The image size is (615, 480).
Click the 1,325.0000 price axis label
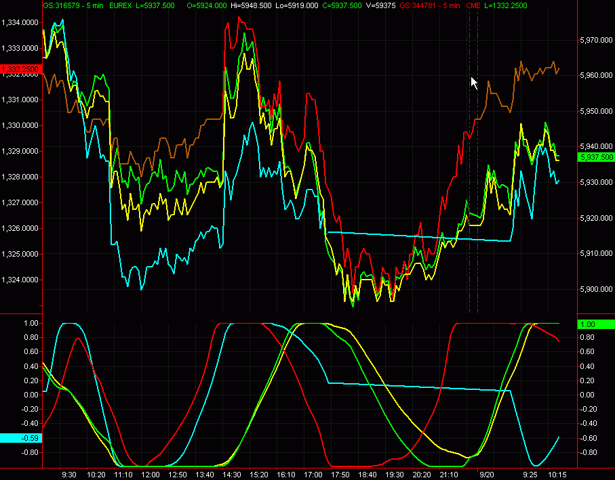[20, 254]
